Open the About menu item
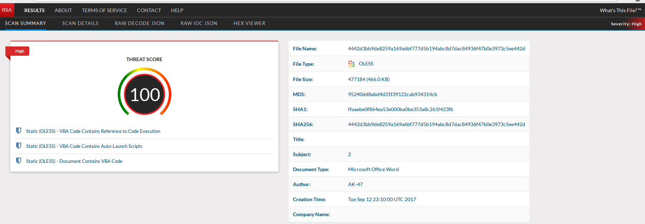This screenshot has width=645, height=224. [63, 10]
